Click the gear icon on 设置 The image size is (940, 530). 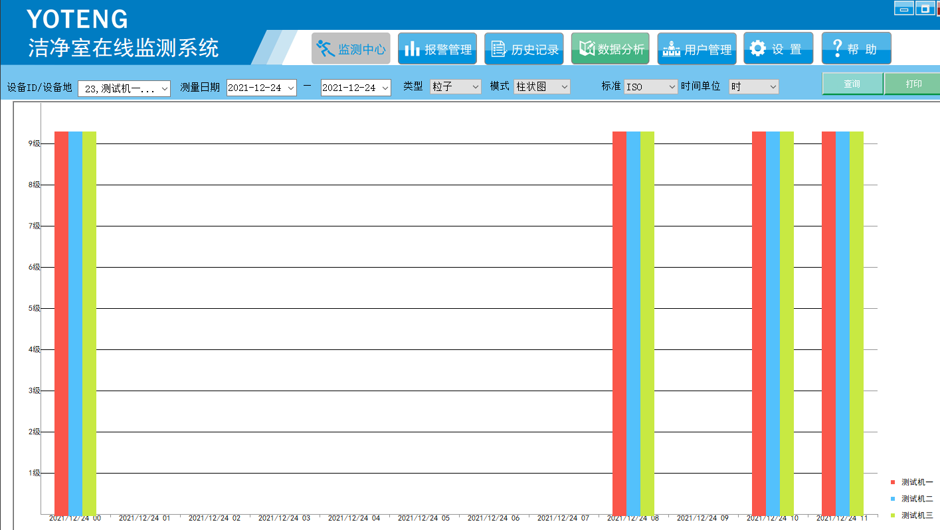point(757,48)
